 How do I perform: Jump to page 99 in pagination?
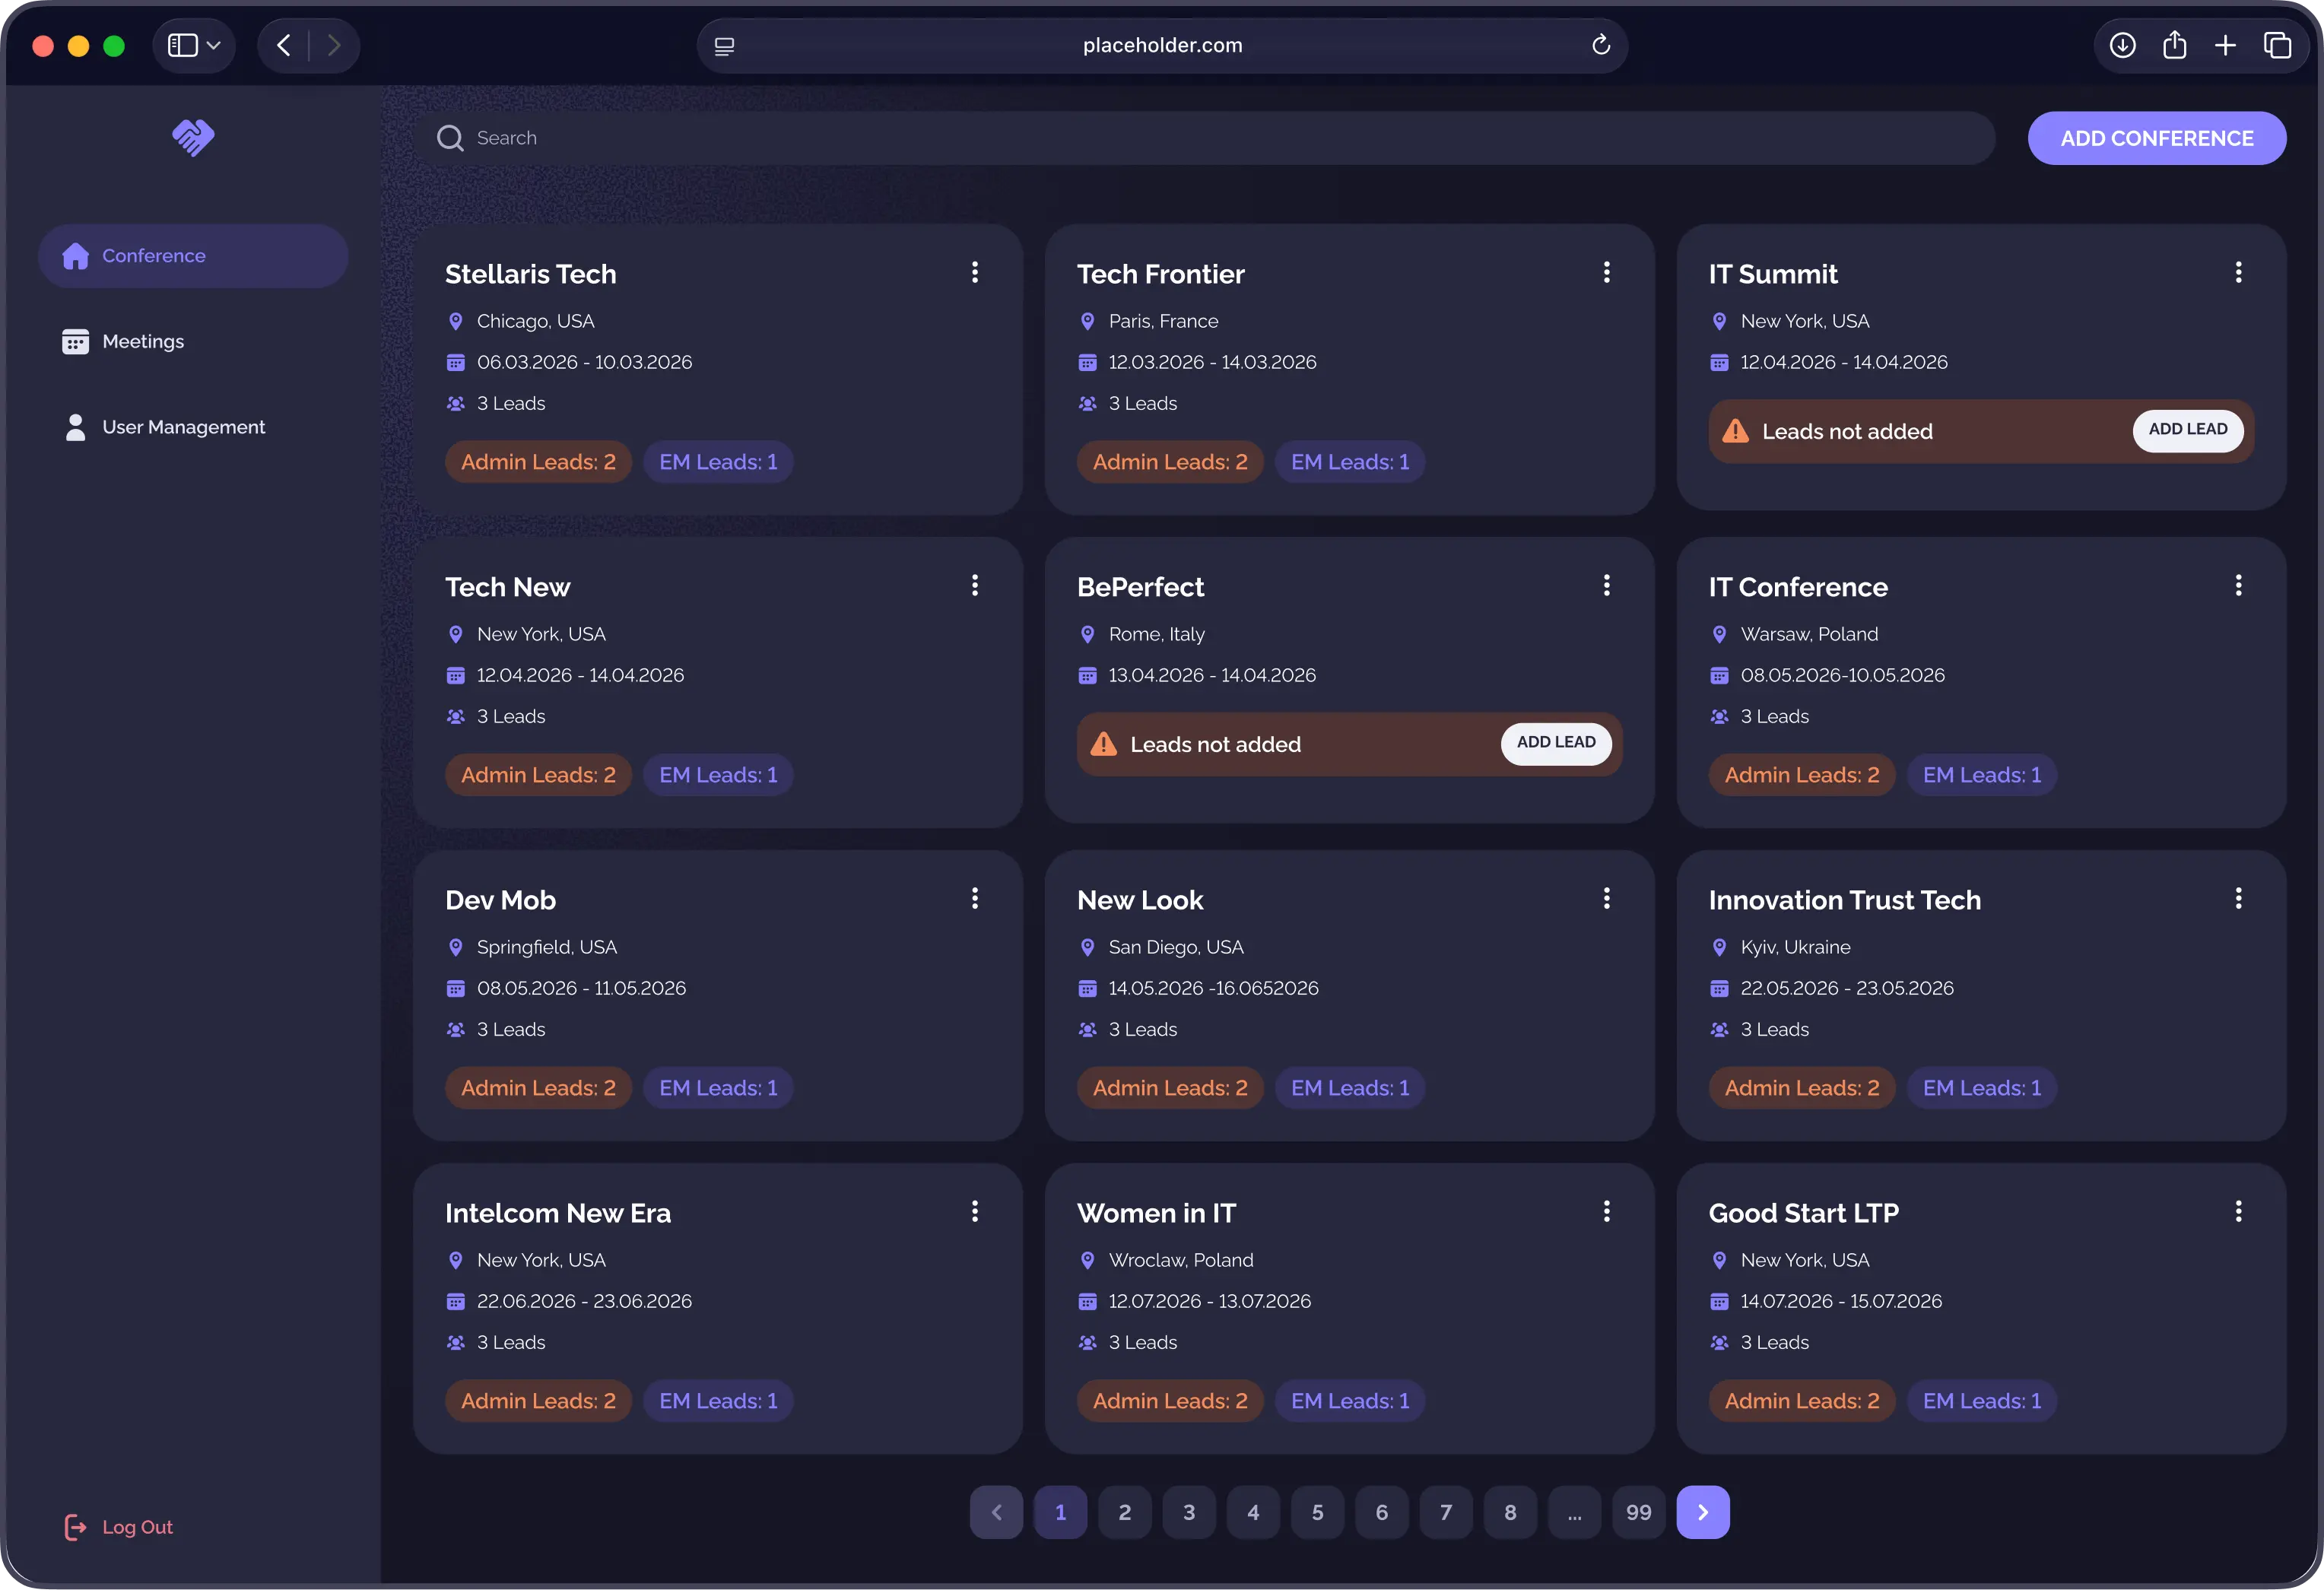point(1638,1512)
